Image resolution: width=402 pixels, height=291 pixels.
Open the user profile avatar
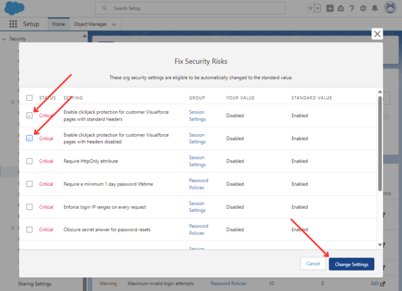(x=390, y=7)
